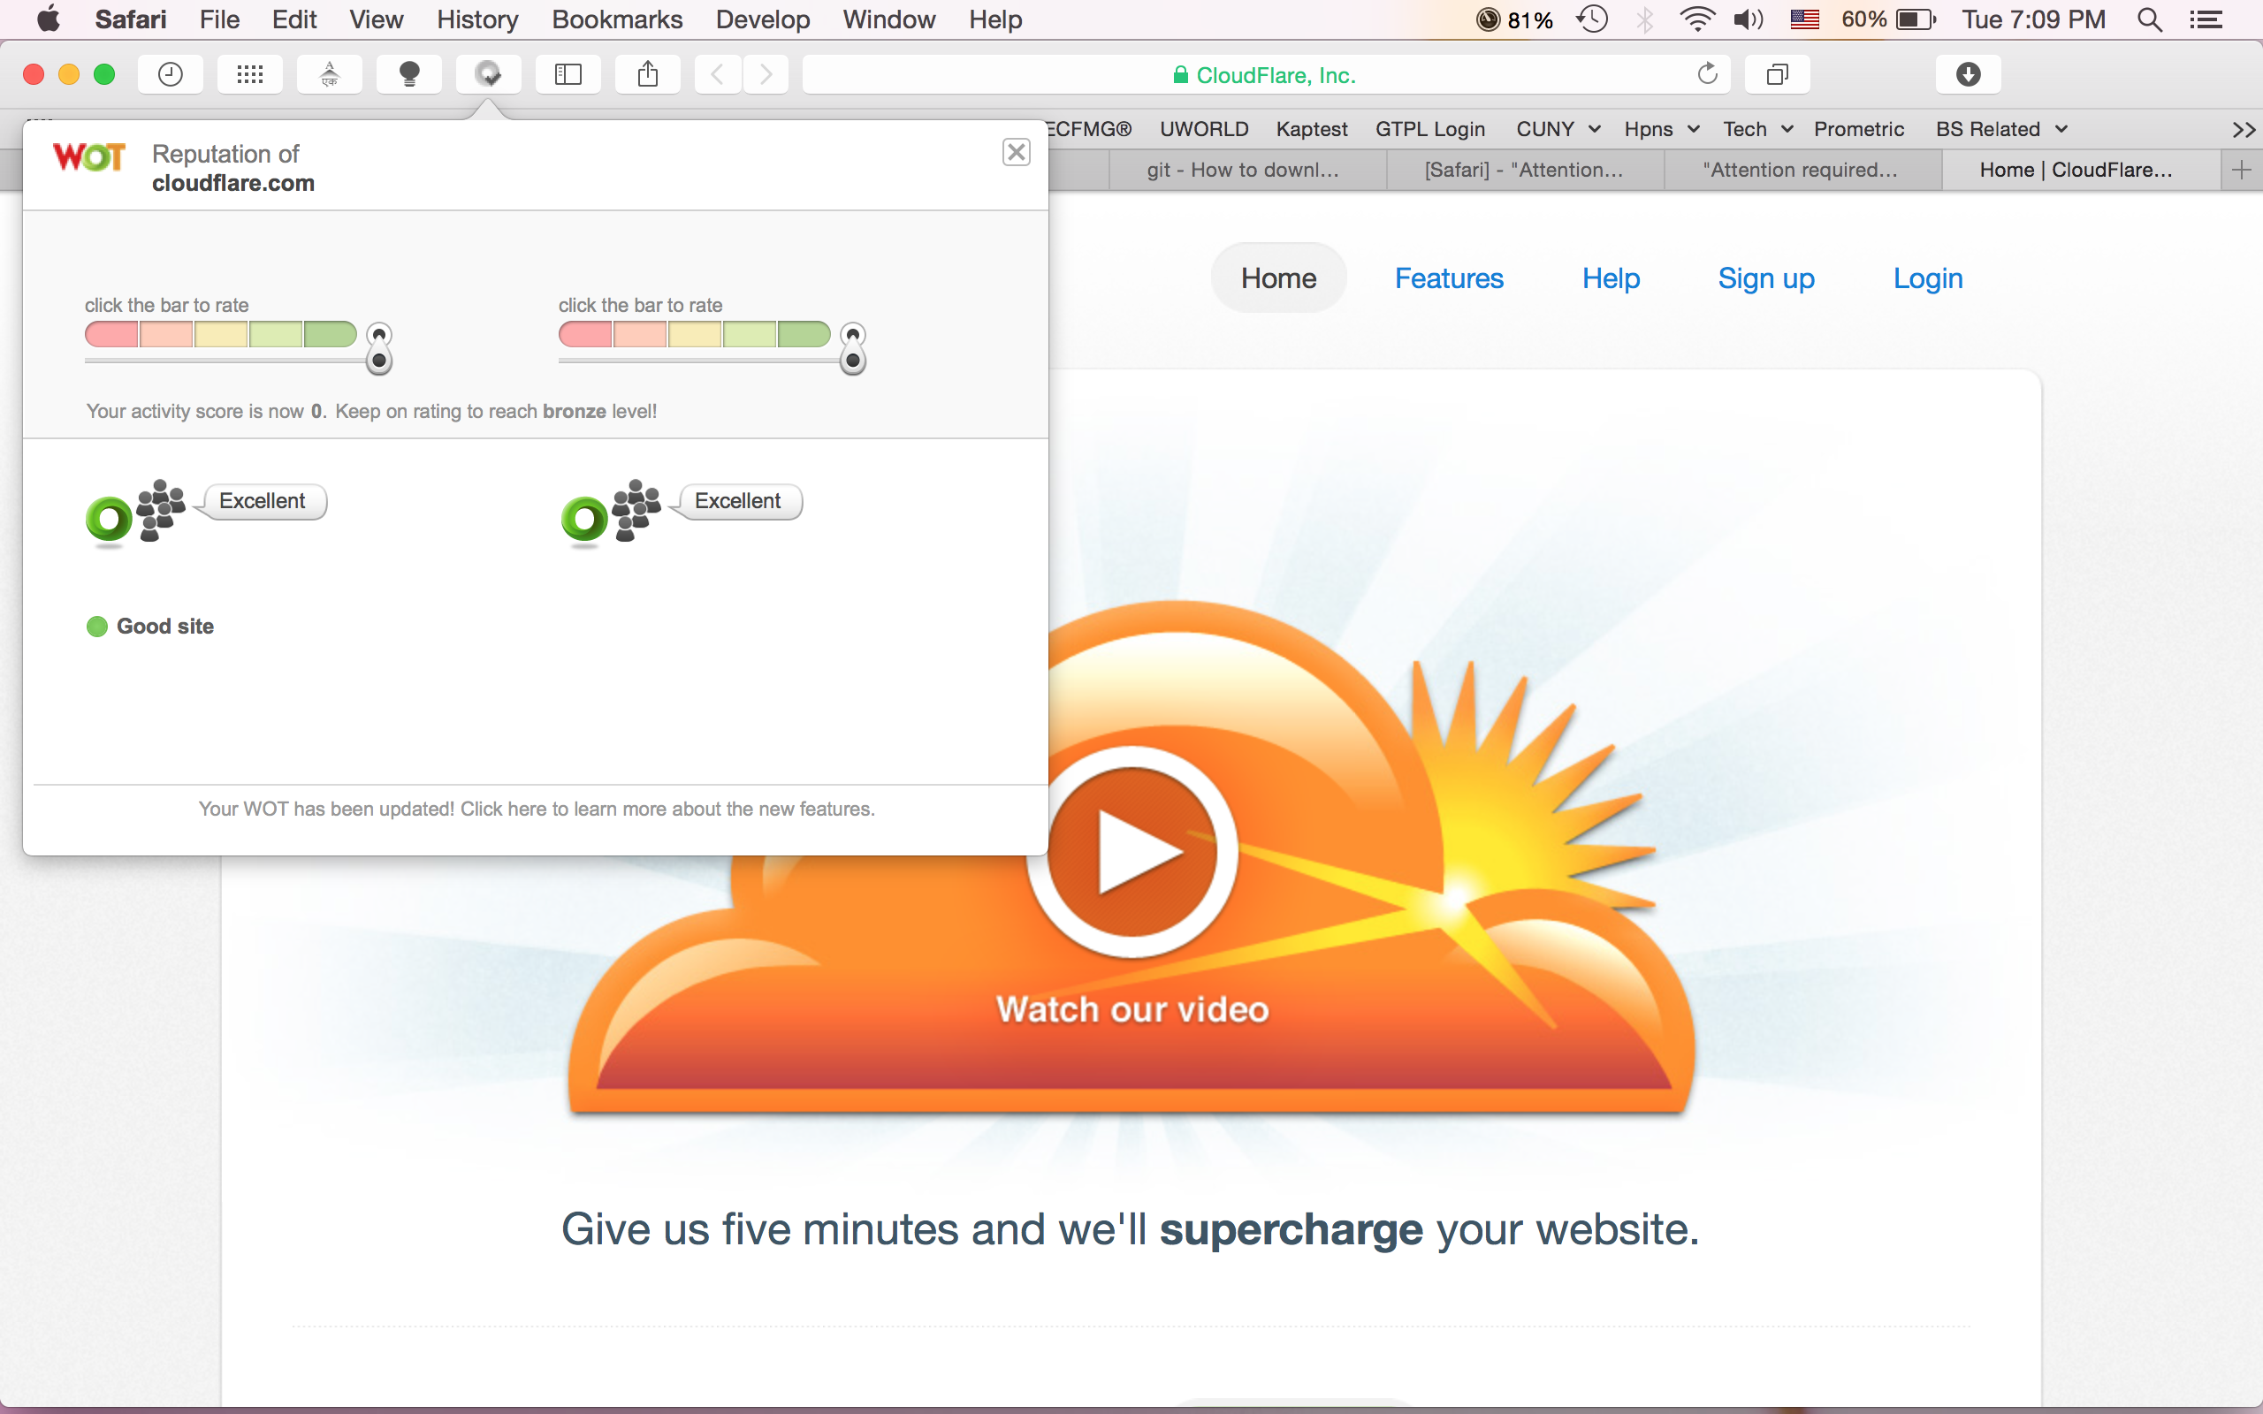Show hidden bookmarks overflow chevron
The height and width of the screenshot is (1414, 2263).
(x=2243, y=129)
